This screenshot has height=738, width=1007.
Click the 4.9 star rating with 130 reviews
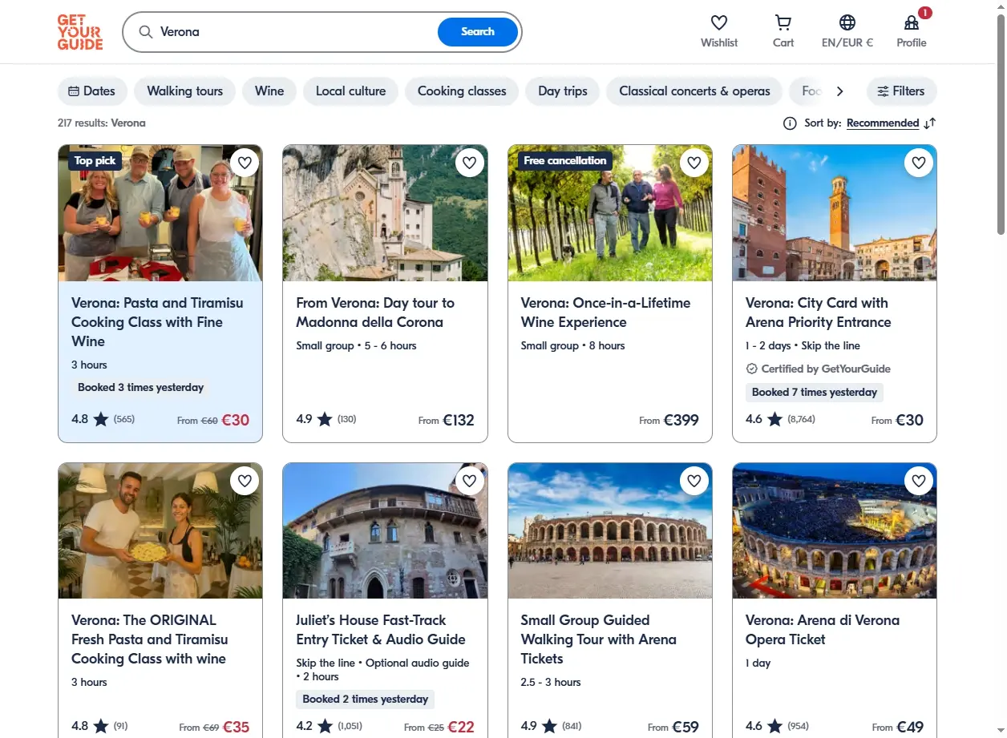(x=326, y=419)
